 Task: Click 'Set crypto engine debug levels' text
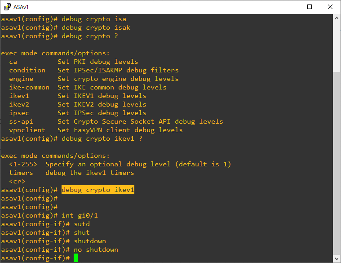click(118, 79)
